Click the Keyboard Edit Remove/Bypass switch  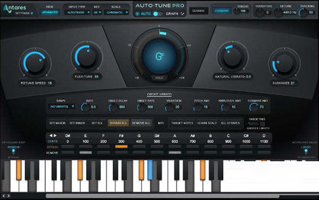pyautogui.click(x=13, y=152)
